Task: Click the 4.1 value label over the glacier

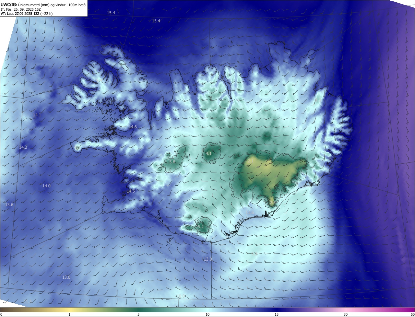Action: pyautogui.click(x=208, y=153)
